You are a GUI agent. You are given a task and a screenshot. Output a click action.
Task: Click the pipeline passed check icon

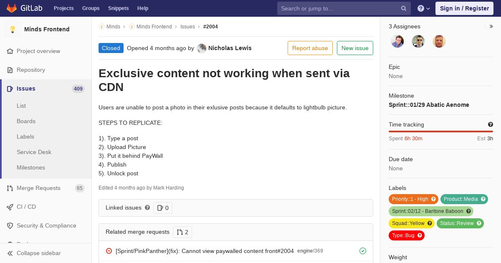coord(363,251)
